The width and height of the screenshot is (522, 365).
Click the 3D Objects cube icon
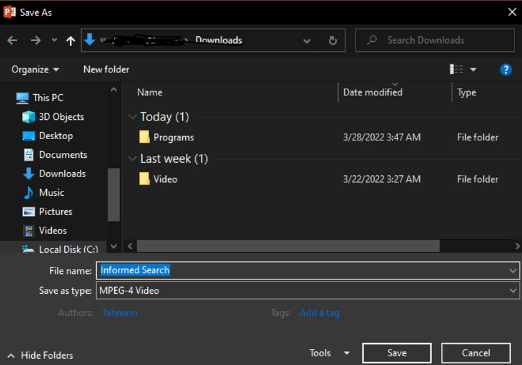[29, 117]
